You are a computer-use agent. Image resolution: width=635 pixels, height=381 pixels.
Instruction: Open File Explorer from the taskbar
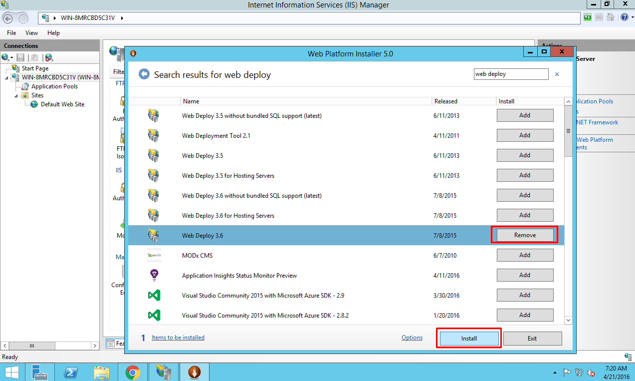click(x=101, y=372)
